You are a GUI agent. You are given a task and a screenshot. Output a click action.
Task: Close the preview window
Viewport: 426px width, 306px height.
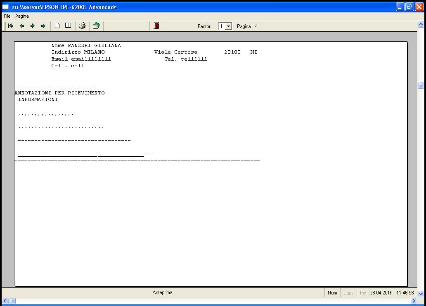click(x=419, y=7)
